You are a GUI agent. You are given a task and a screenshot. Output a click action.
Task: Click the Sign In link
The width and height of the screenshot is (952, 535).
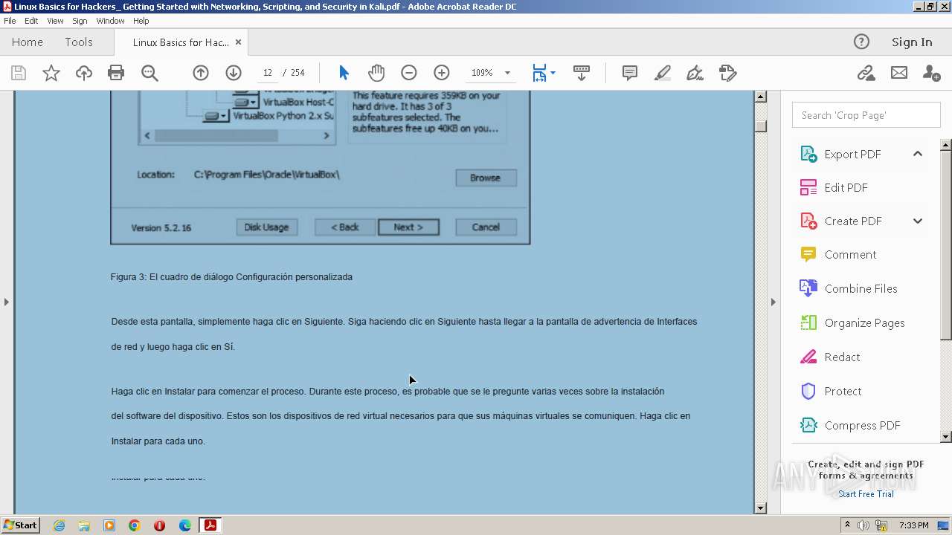[912, 42]
